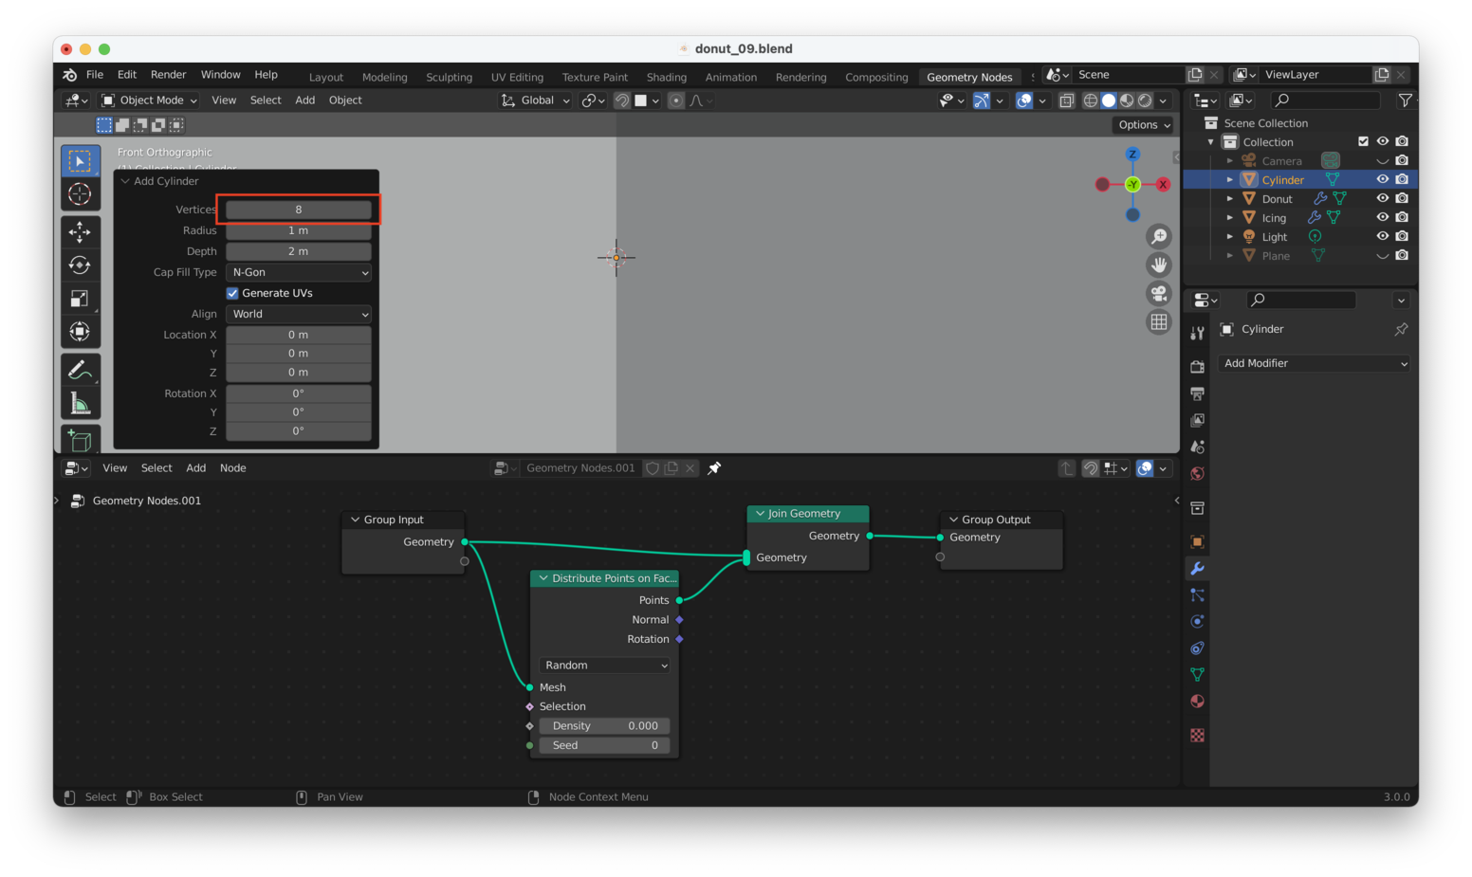This screenshot has width=1472, height=877.
Task: Select the Annotate pencil tool
Action: pyautogui.click(x=80, y=370)
